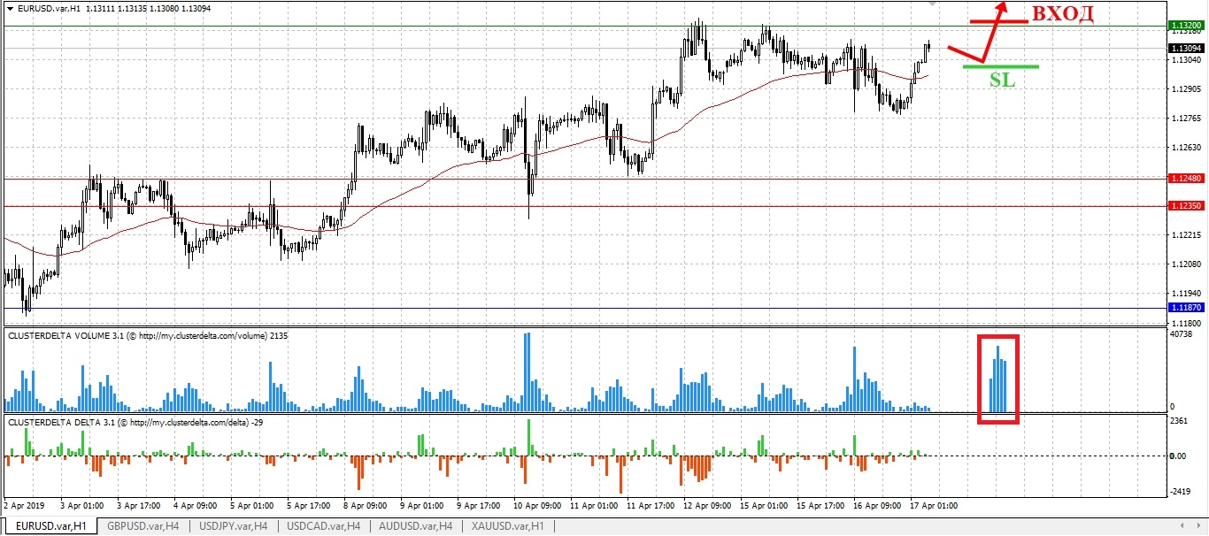Click the red horizontal line at 1.12480
Image resolution: width=1209 pixels, height=536 pixels.
(x=584, y=179)
